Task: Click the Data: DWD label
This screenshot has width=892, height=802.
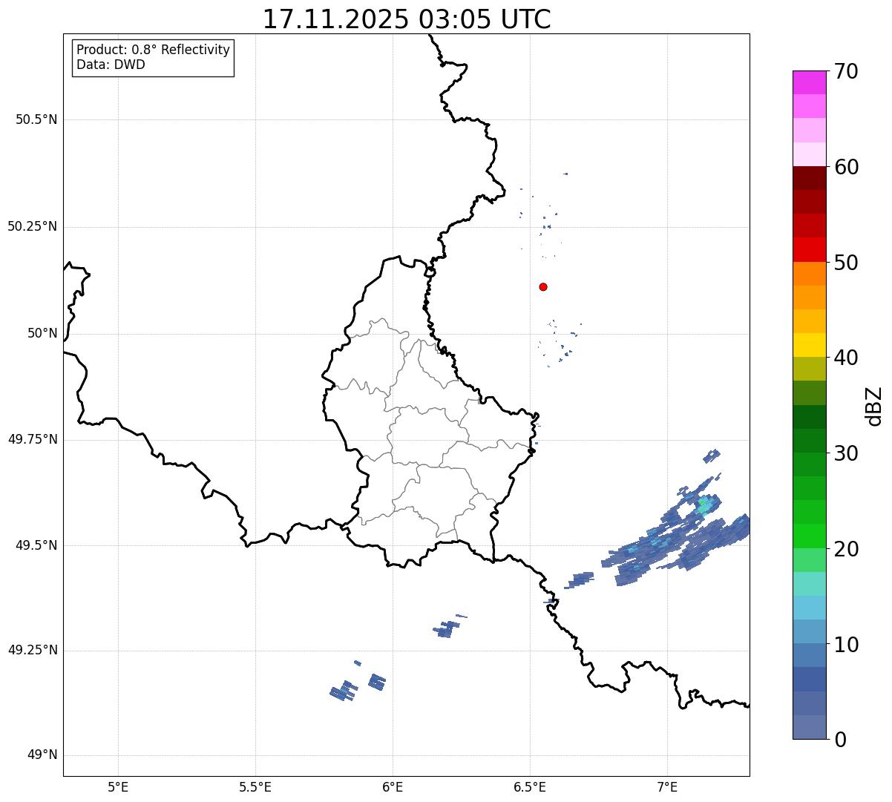Action: (x=111, y=65)
